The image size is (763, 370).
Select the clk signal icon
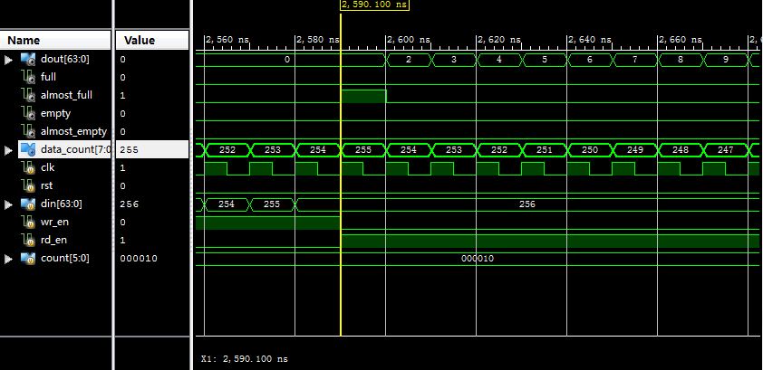pyautogui.click(x=28, y=168)
